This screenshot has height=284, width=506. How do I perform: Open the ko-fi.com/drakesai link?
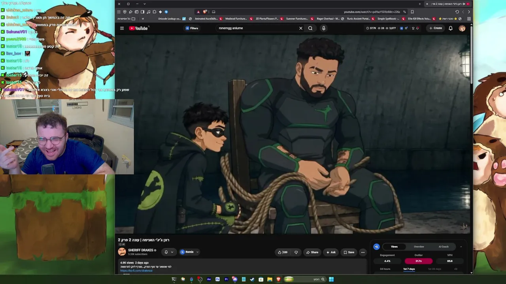click(136, 271)
